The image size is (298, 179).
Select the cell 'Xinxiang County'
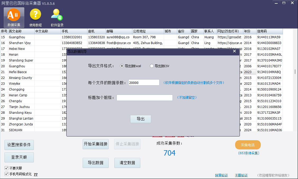21,78
